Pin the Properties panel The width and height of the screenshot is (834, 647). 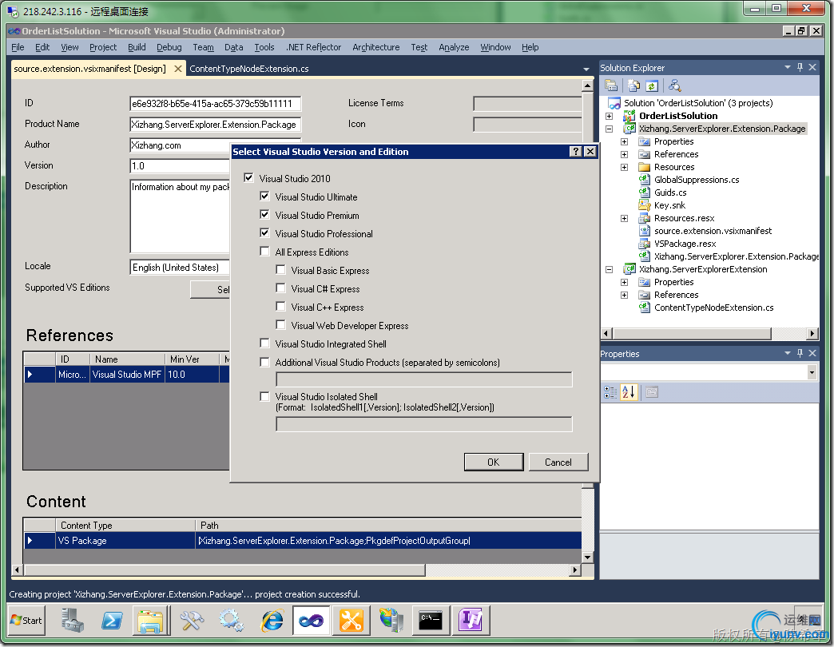tap(800, 354)
